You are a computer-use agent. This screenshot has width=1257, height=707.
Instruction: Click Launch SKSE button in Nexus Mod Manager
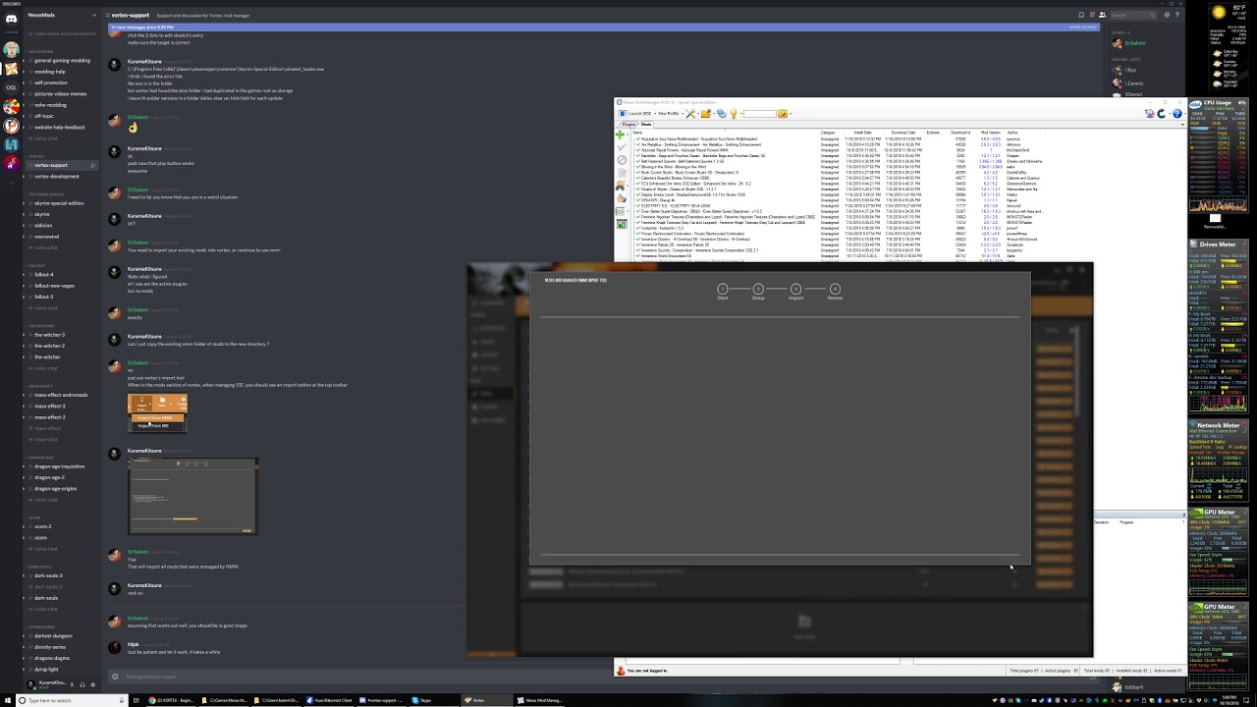635,114
